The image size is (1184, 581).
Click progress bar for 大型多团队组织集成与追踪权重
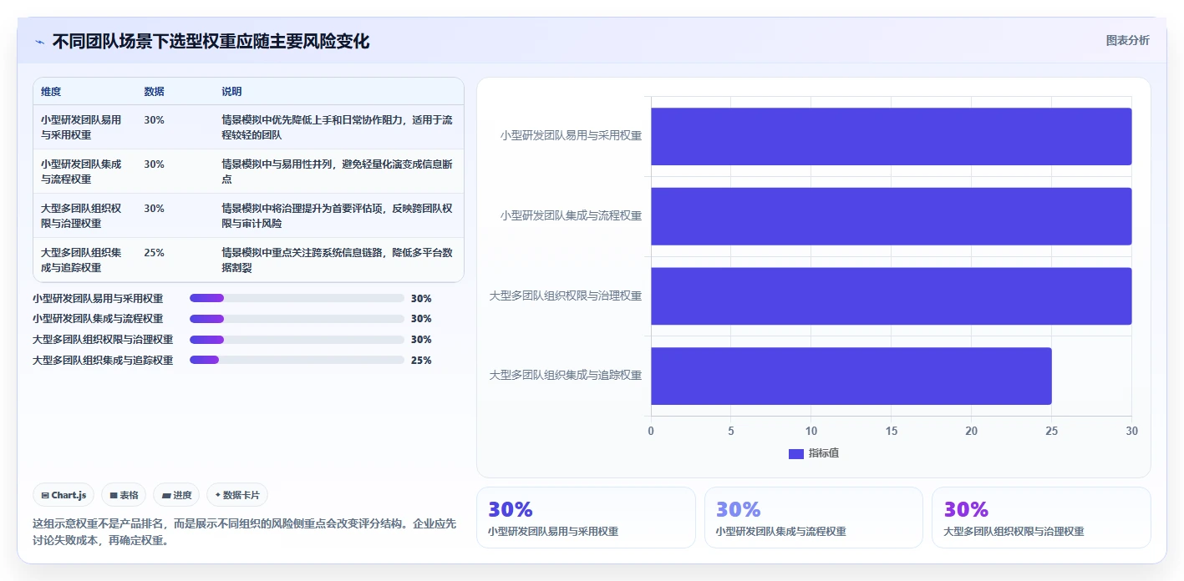pyautogui.click(x=297, y=360)
